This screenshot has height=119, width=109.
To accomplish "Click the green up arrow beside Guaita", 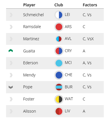I will pyautogui.click(x=11, y=51).
